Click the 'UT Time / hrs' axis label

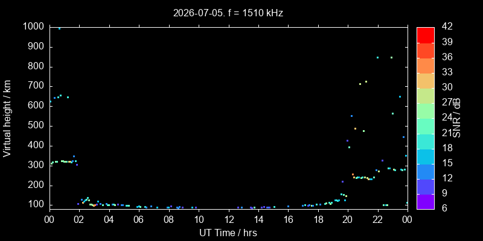[228, 233]
